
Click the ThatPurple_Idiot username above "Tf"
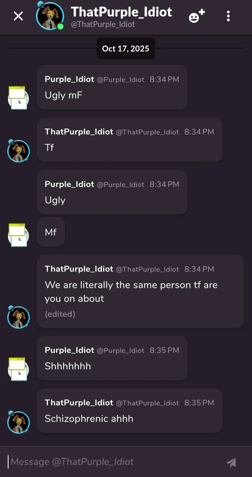coord(79,132)
